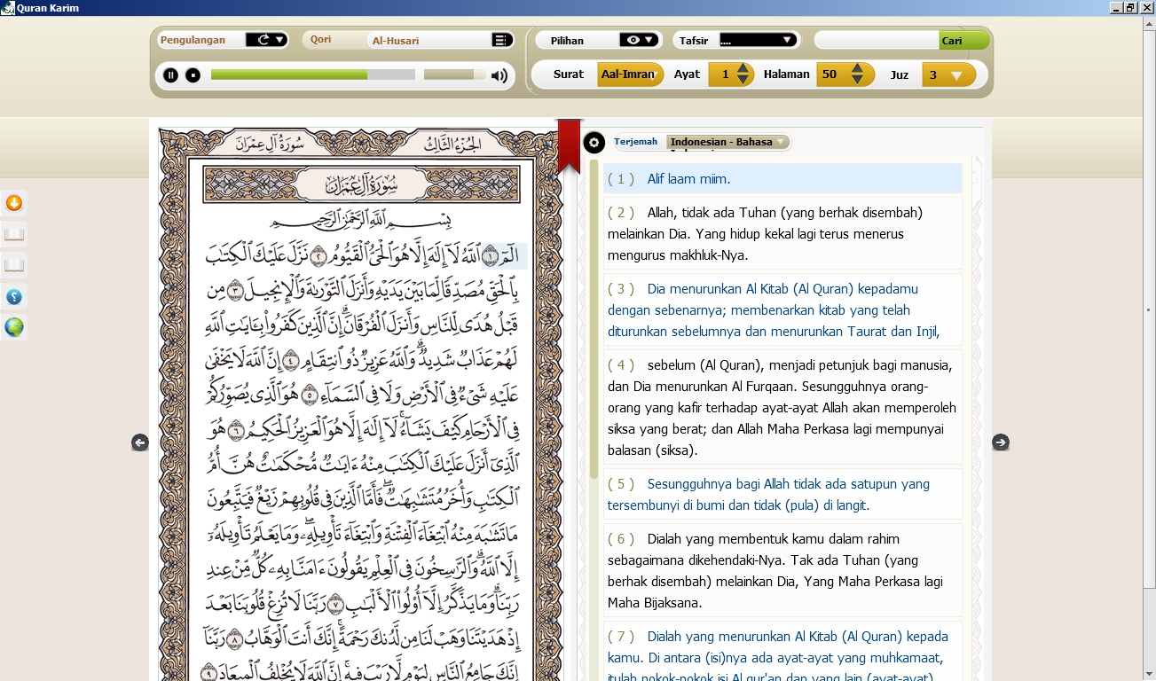1156x681 pixels.
Task: Click the surah title banner on the page
Action: tap(359, 186)
